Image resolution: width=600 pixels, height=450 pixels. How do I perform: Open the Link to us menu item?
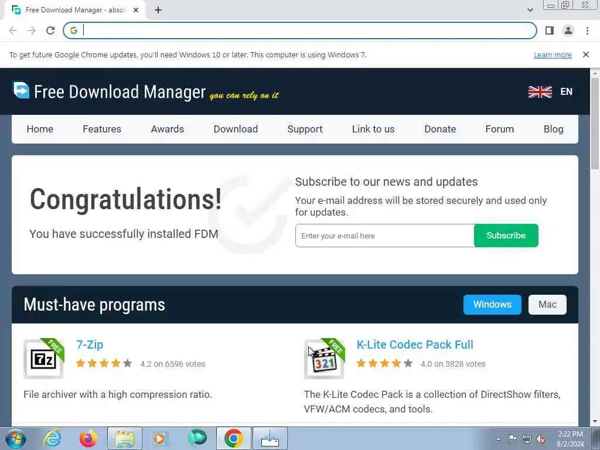point(373,129)
